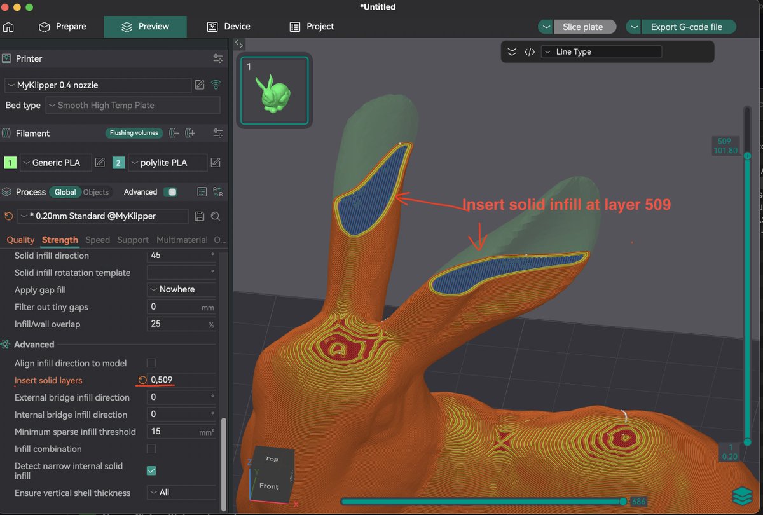Reset the 0.20mm Standard process preset
This screenshot has width=763, height=515.
9,216
